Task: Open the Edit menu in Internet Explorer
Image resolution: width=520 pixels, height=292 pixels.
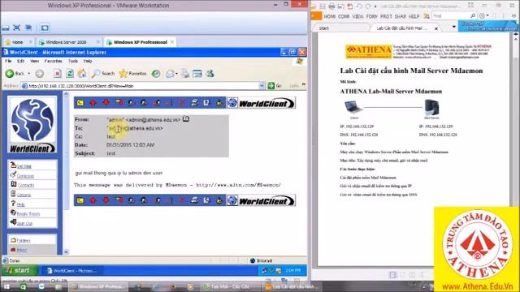Action: [20, 62]
